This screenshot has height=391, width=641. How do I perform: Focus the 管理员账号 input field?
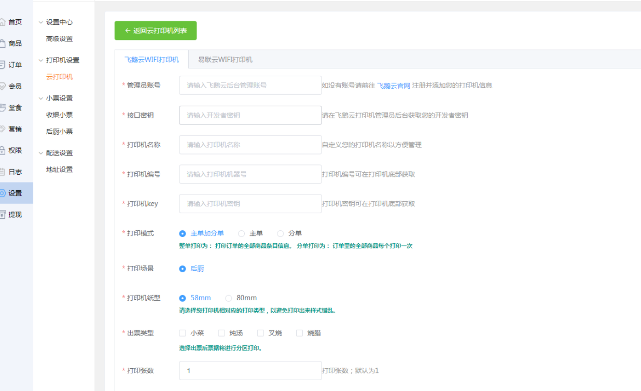coord(250,85)
